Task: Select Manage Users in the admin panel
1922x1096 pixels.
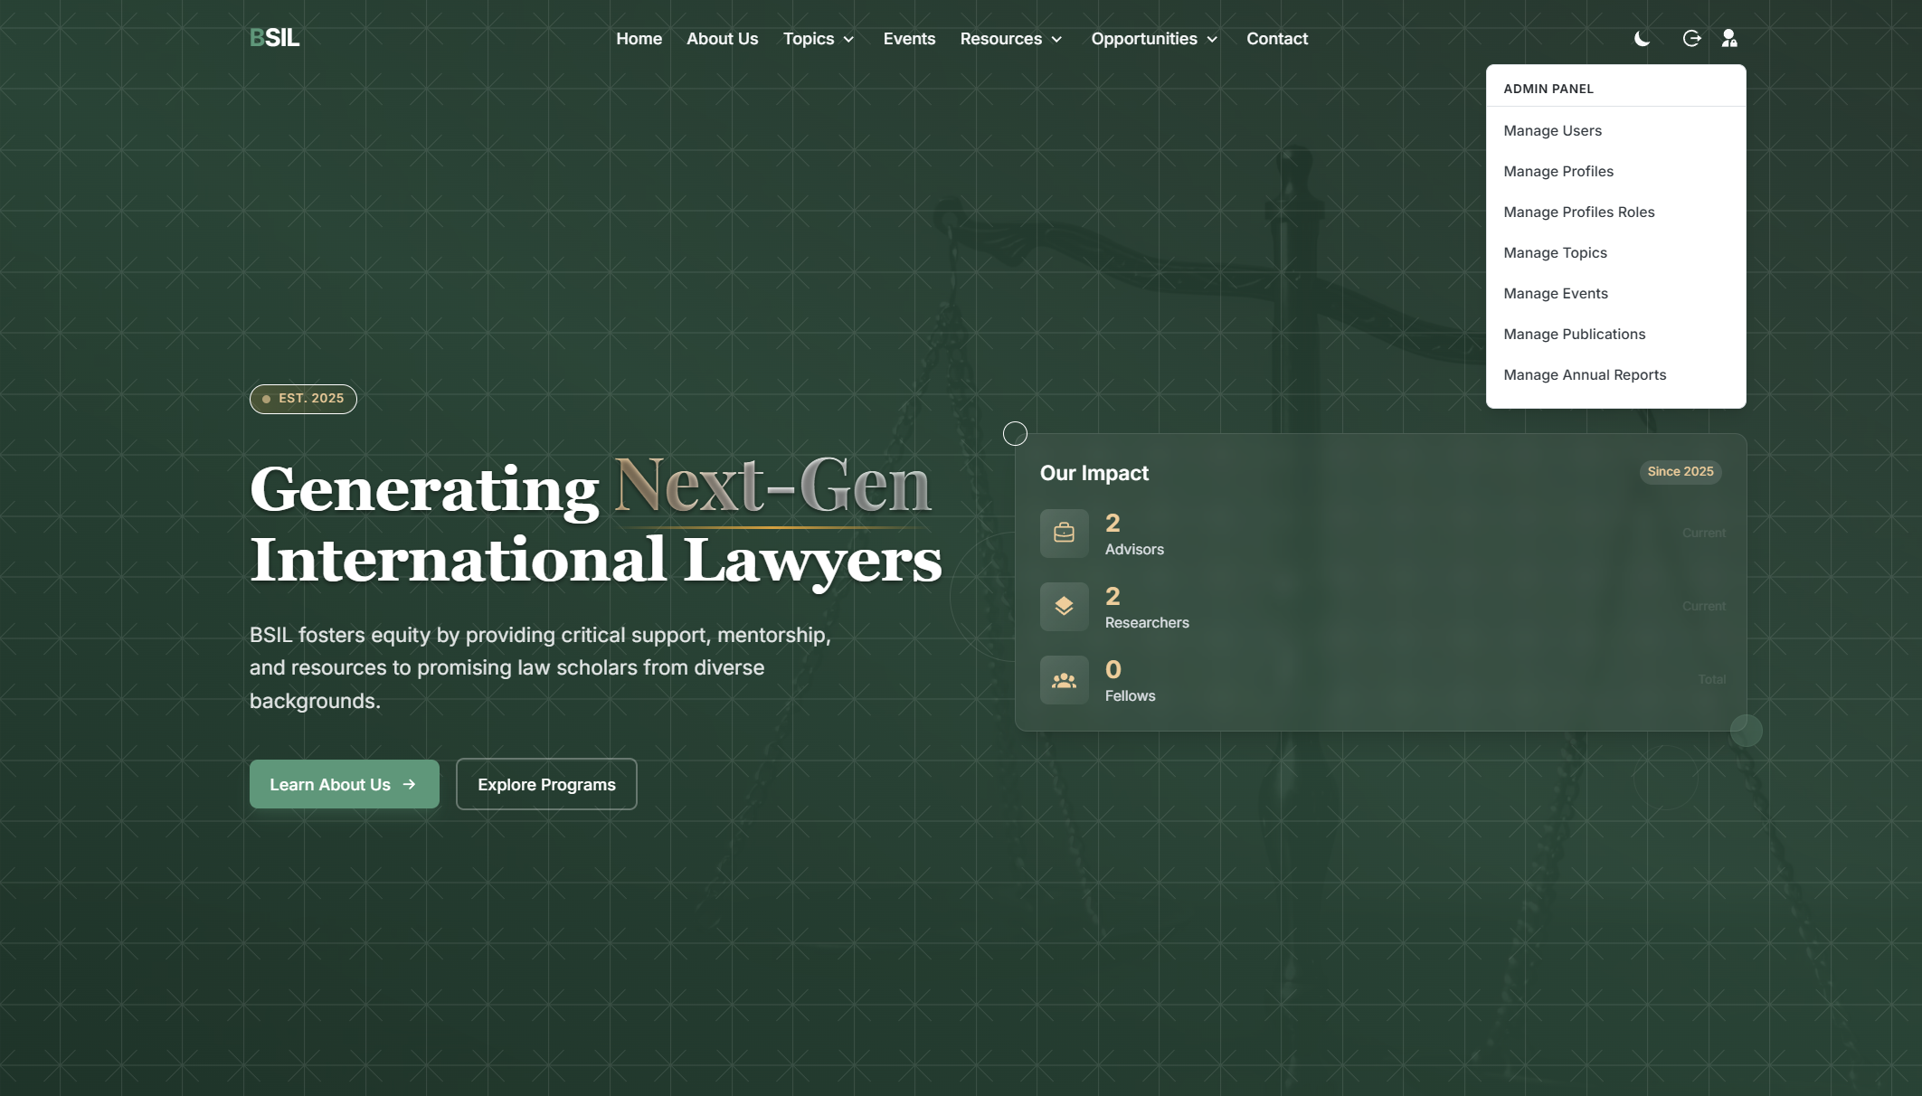Action: pyautogui.click(x=1552, y=130)
